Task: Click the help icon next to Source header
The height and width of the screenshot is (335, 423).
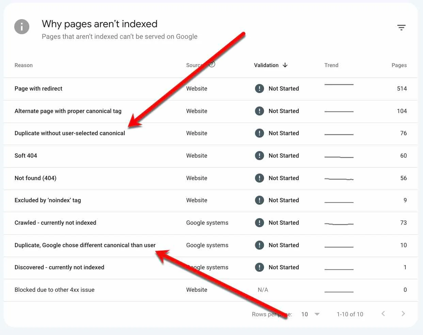Action: click(212, 64)
